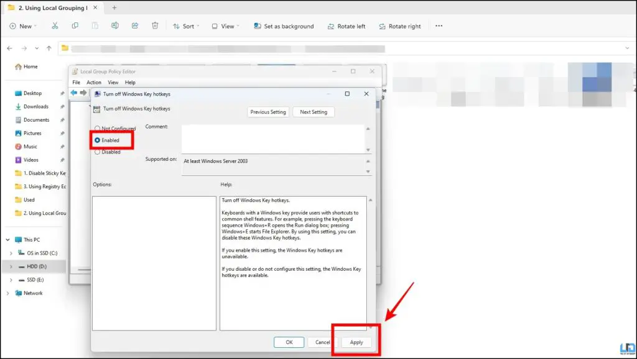The width and height of the screenshot is (637, 359).
Task: Collapse the This PC tree node
Action: (x=7, y=240)
